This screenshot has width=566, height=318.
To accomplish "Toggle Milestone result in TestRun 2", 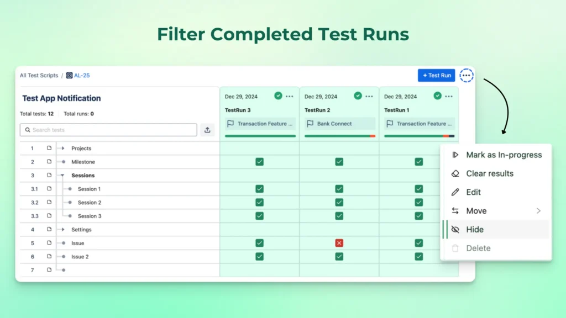I will click(x=339, y=162).
